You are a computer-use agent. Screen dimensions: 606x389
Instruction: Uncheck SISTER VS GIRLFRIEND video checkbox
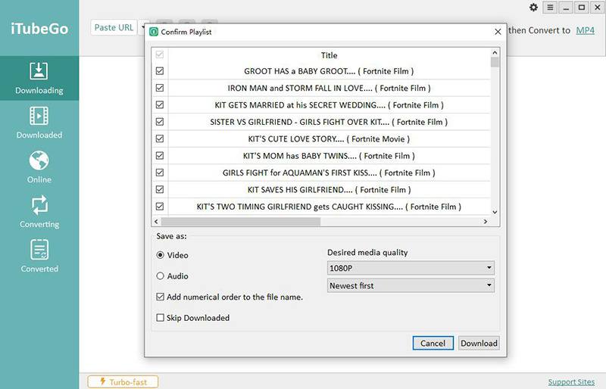(160, 122)
